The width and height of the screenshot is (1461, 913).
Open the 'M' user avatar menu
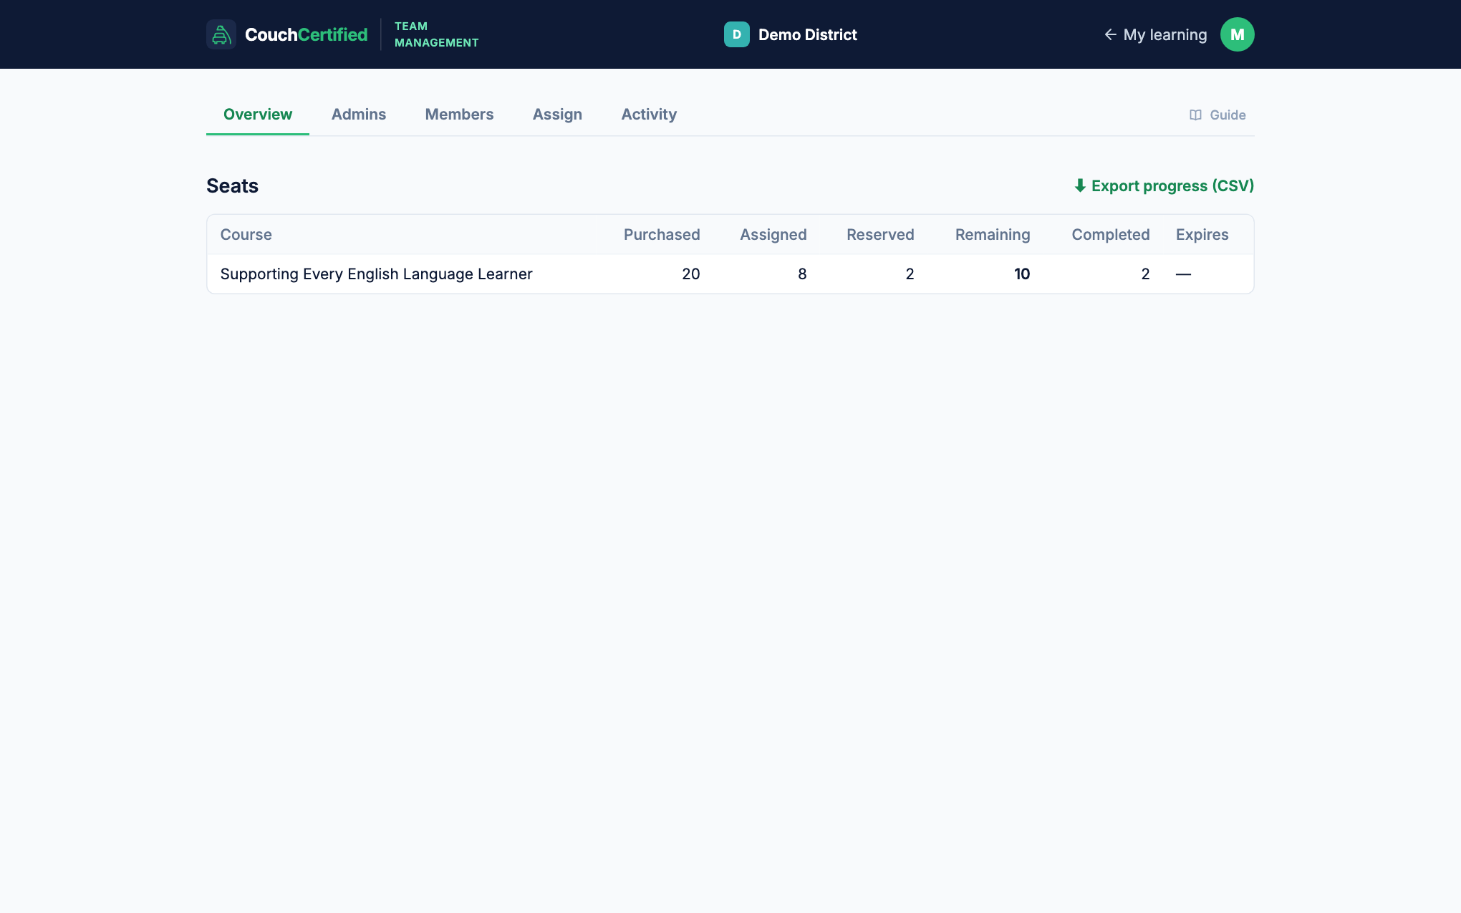point(1237,34)
